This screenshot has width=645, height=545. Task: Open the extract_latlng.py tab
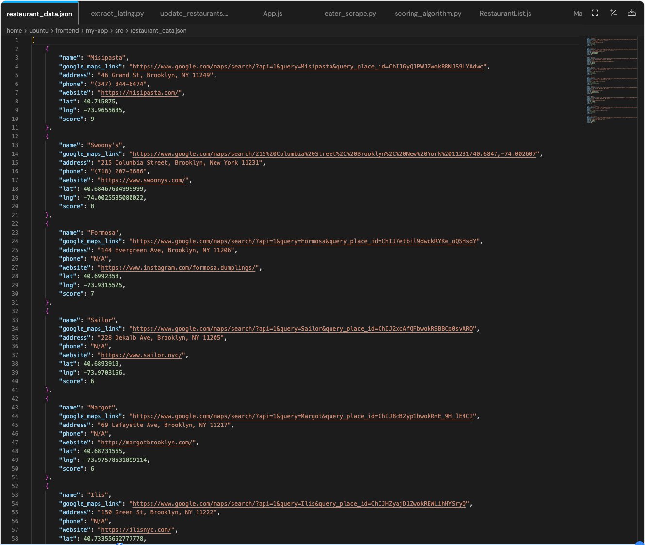pyautogui.click(x=117, y=14)
